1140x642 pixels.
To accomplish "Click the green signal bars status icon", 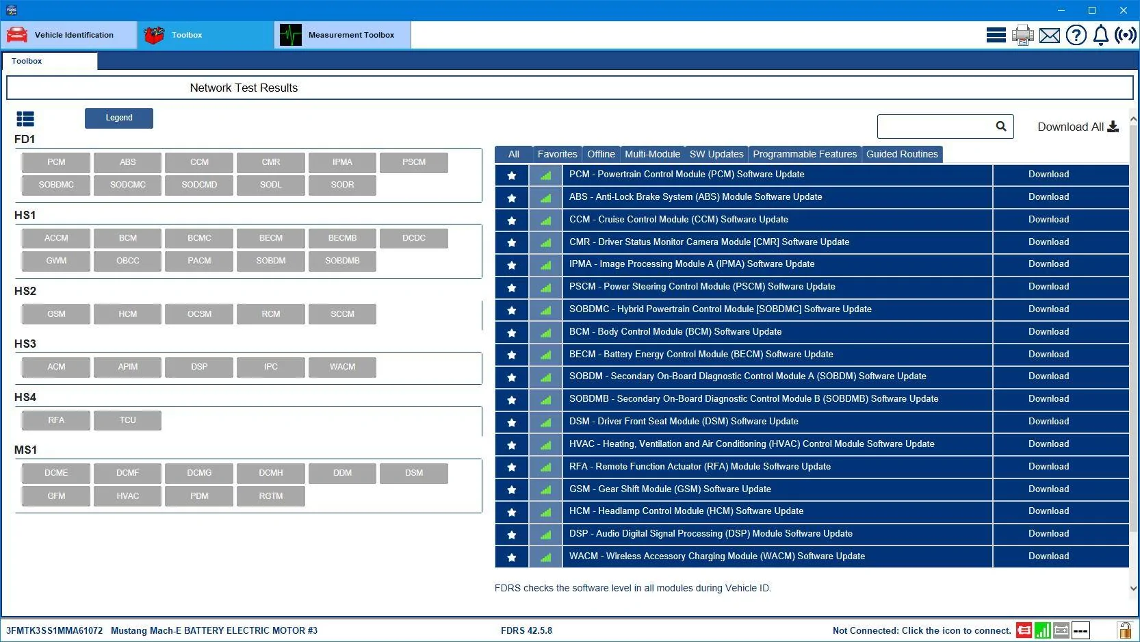I will coord(1043,630).
